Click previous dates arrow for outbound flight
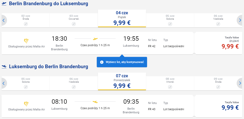The image size is (244, 119). coord(4,20)
